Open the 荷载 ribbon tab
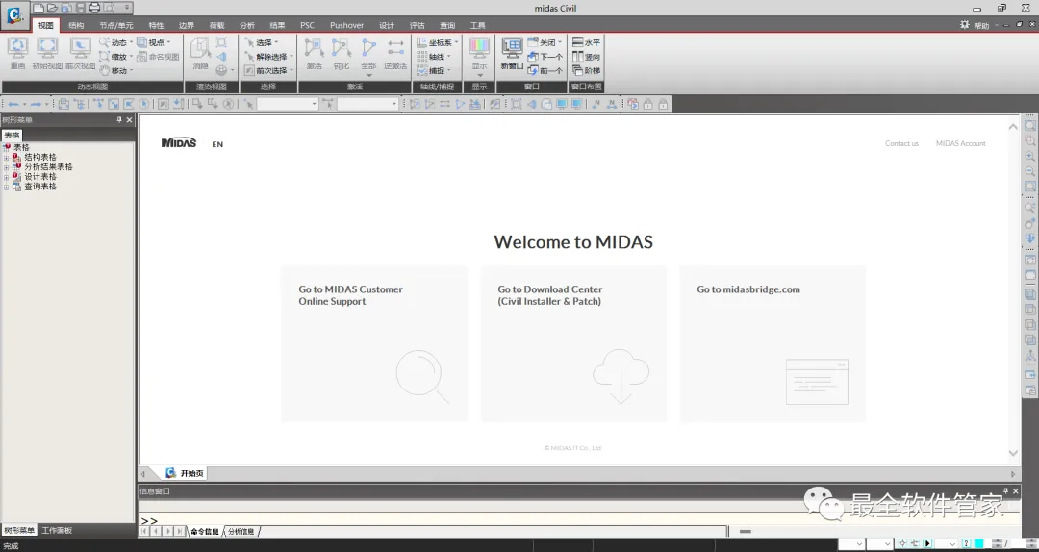Screen dimensions: 1039x552 click(216, 25)
